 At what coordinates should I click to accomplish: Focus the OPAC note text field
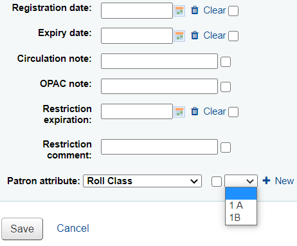pyautogui.click(x=159, y=86)
